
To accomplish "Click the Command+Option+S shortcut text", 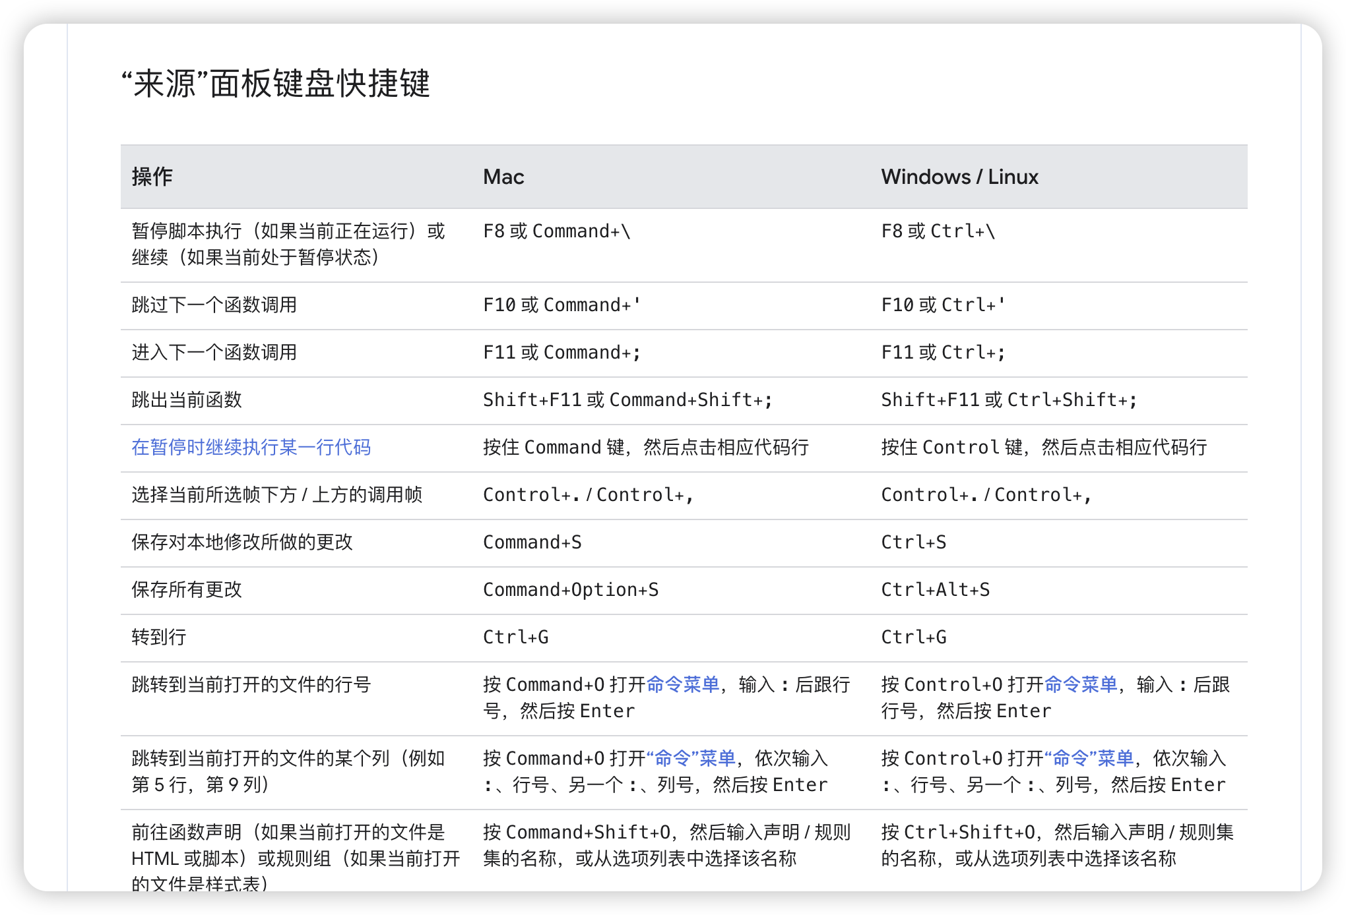I will pos(571,590).
